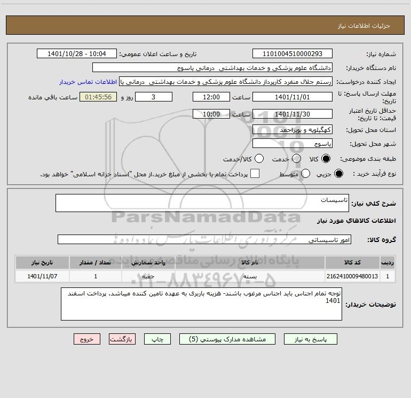Image resolution: width=411 pixels, height=398 pixels.
Task: Click the شماره نیاز field 1101004510000293
Action: click(x=293, y=53)
